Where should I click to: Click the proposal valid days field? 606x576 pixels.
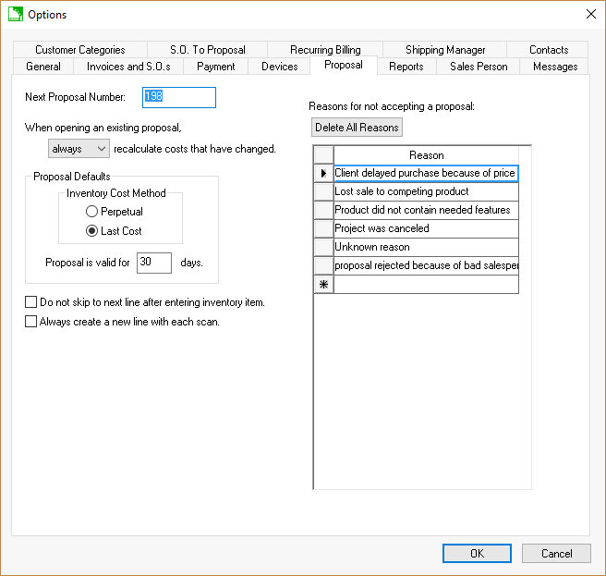(x=154, y=263)
